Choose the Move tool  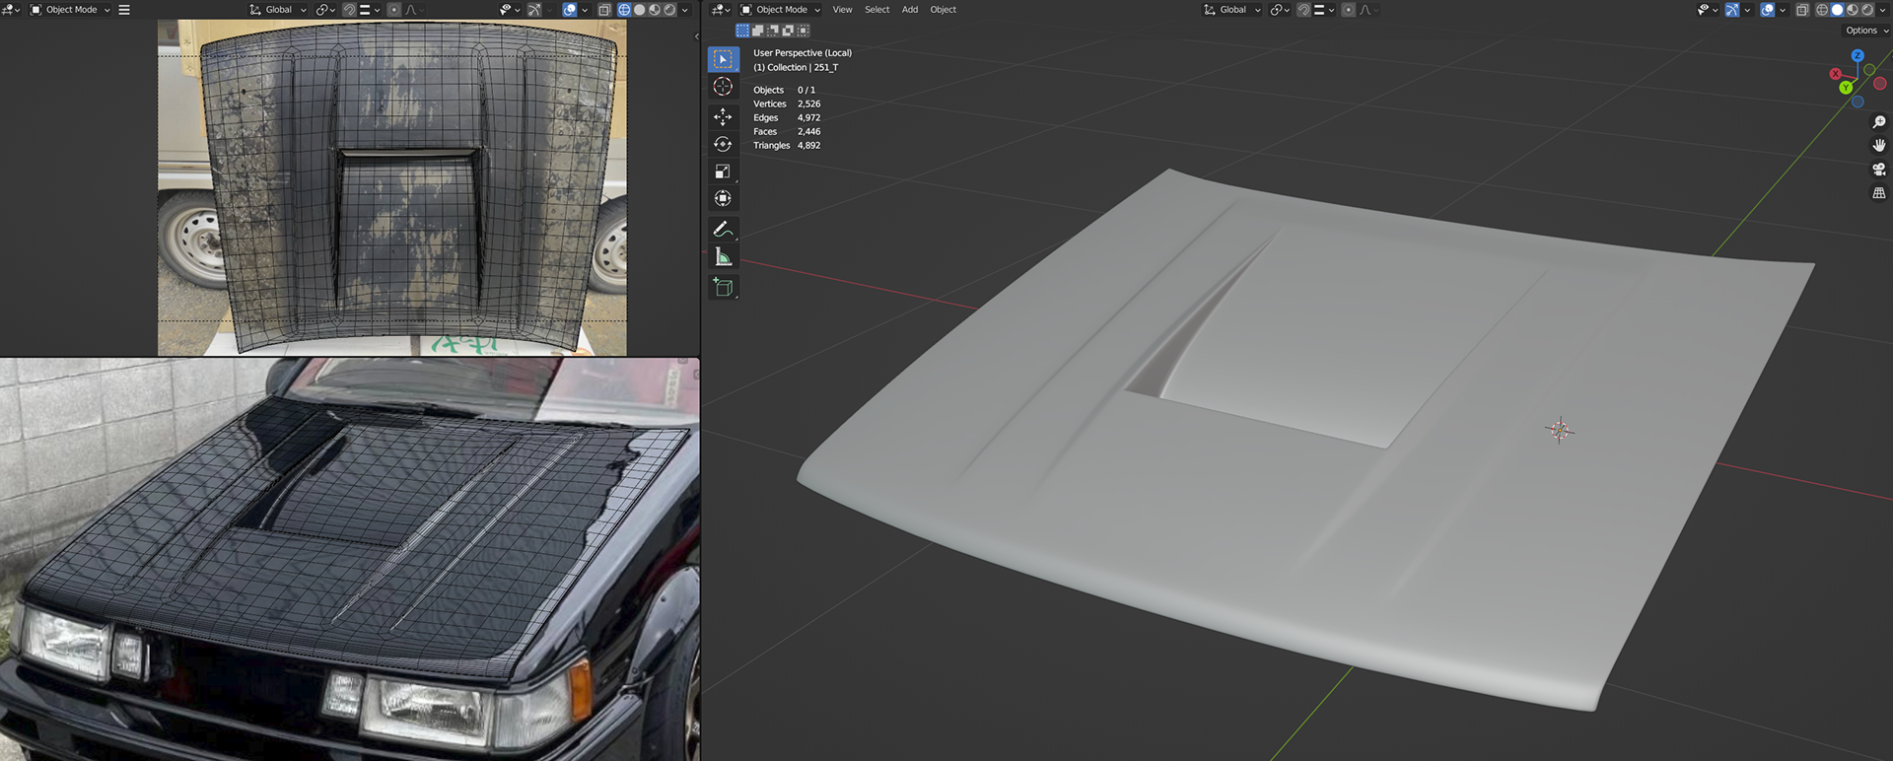point(723,116)
